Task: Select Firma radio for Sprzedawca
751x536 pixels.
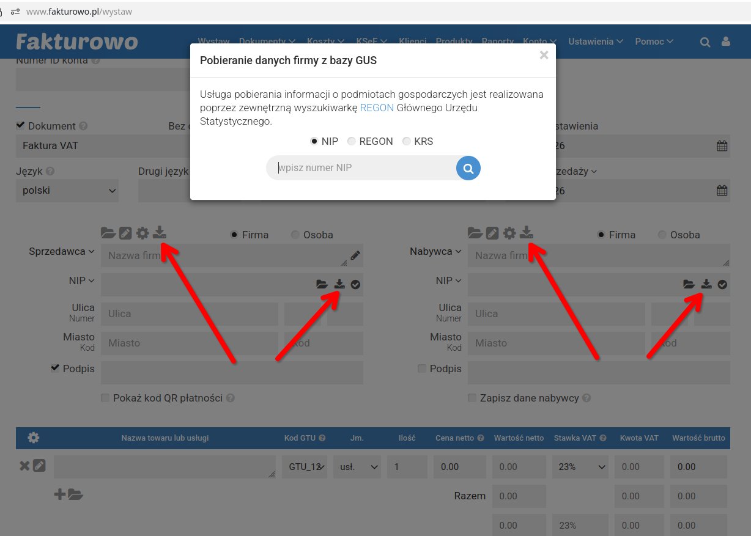Action: (x=234, y=235)
